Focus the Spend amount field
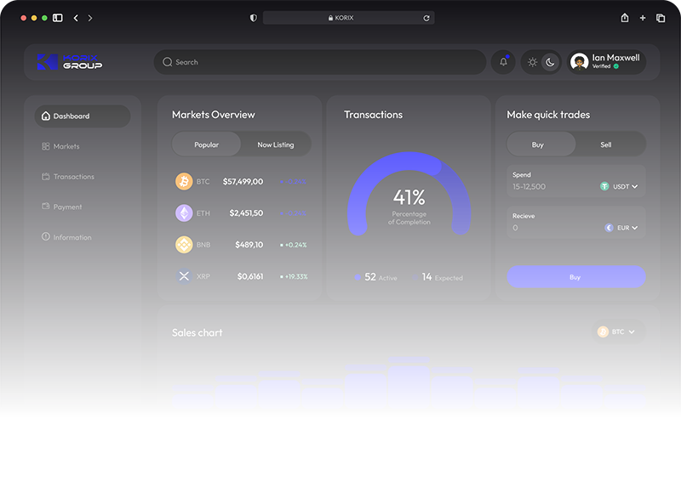The width and height of the screenshot is (681, 487). point(576,181)
